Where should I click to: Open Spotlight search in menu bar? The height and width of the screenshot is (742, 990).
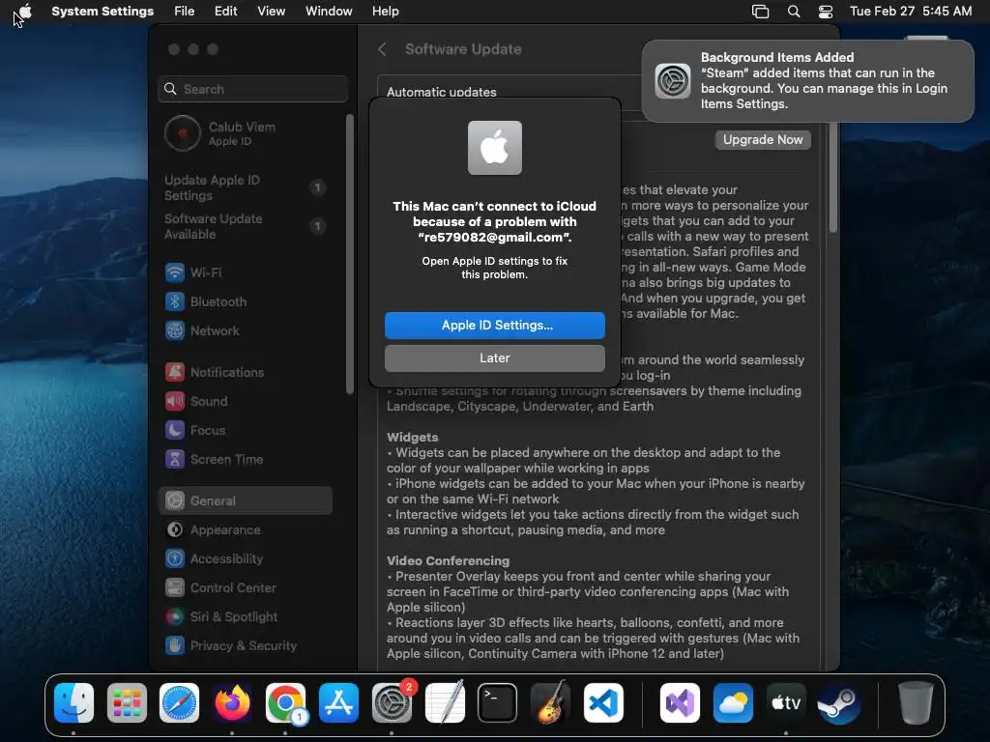pos(794,12)
